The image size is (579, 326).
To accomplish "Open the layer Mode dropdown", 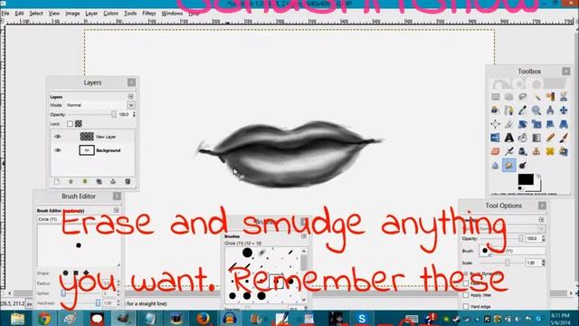I will 130,105.
